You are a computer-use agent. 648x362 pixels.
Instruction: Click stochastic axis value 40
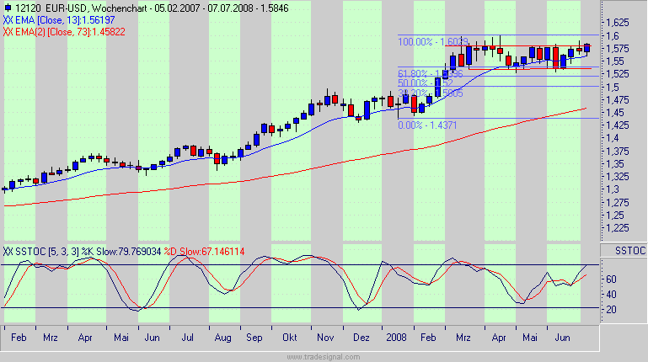(x=611, y=295)
